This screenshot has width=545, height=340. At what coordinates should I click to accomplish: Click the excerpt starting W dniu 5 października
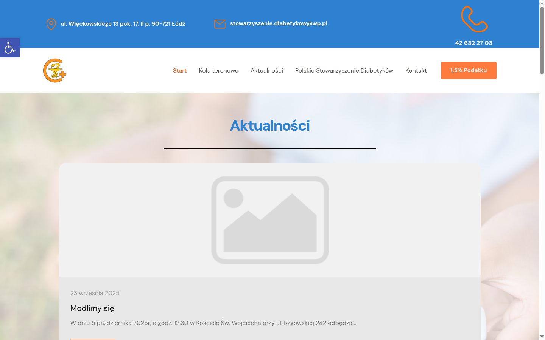tap(214, 323)
